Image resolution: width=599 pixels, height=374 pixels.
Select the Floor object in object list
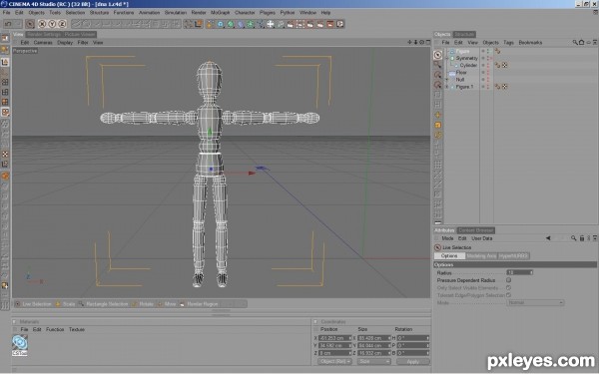pyautogui.click(x=461, y=72)
